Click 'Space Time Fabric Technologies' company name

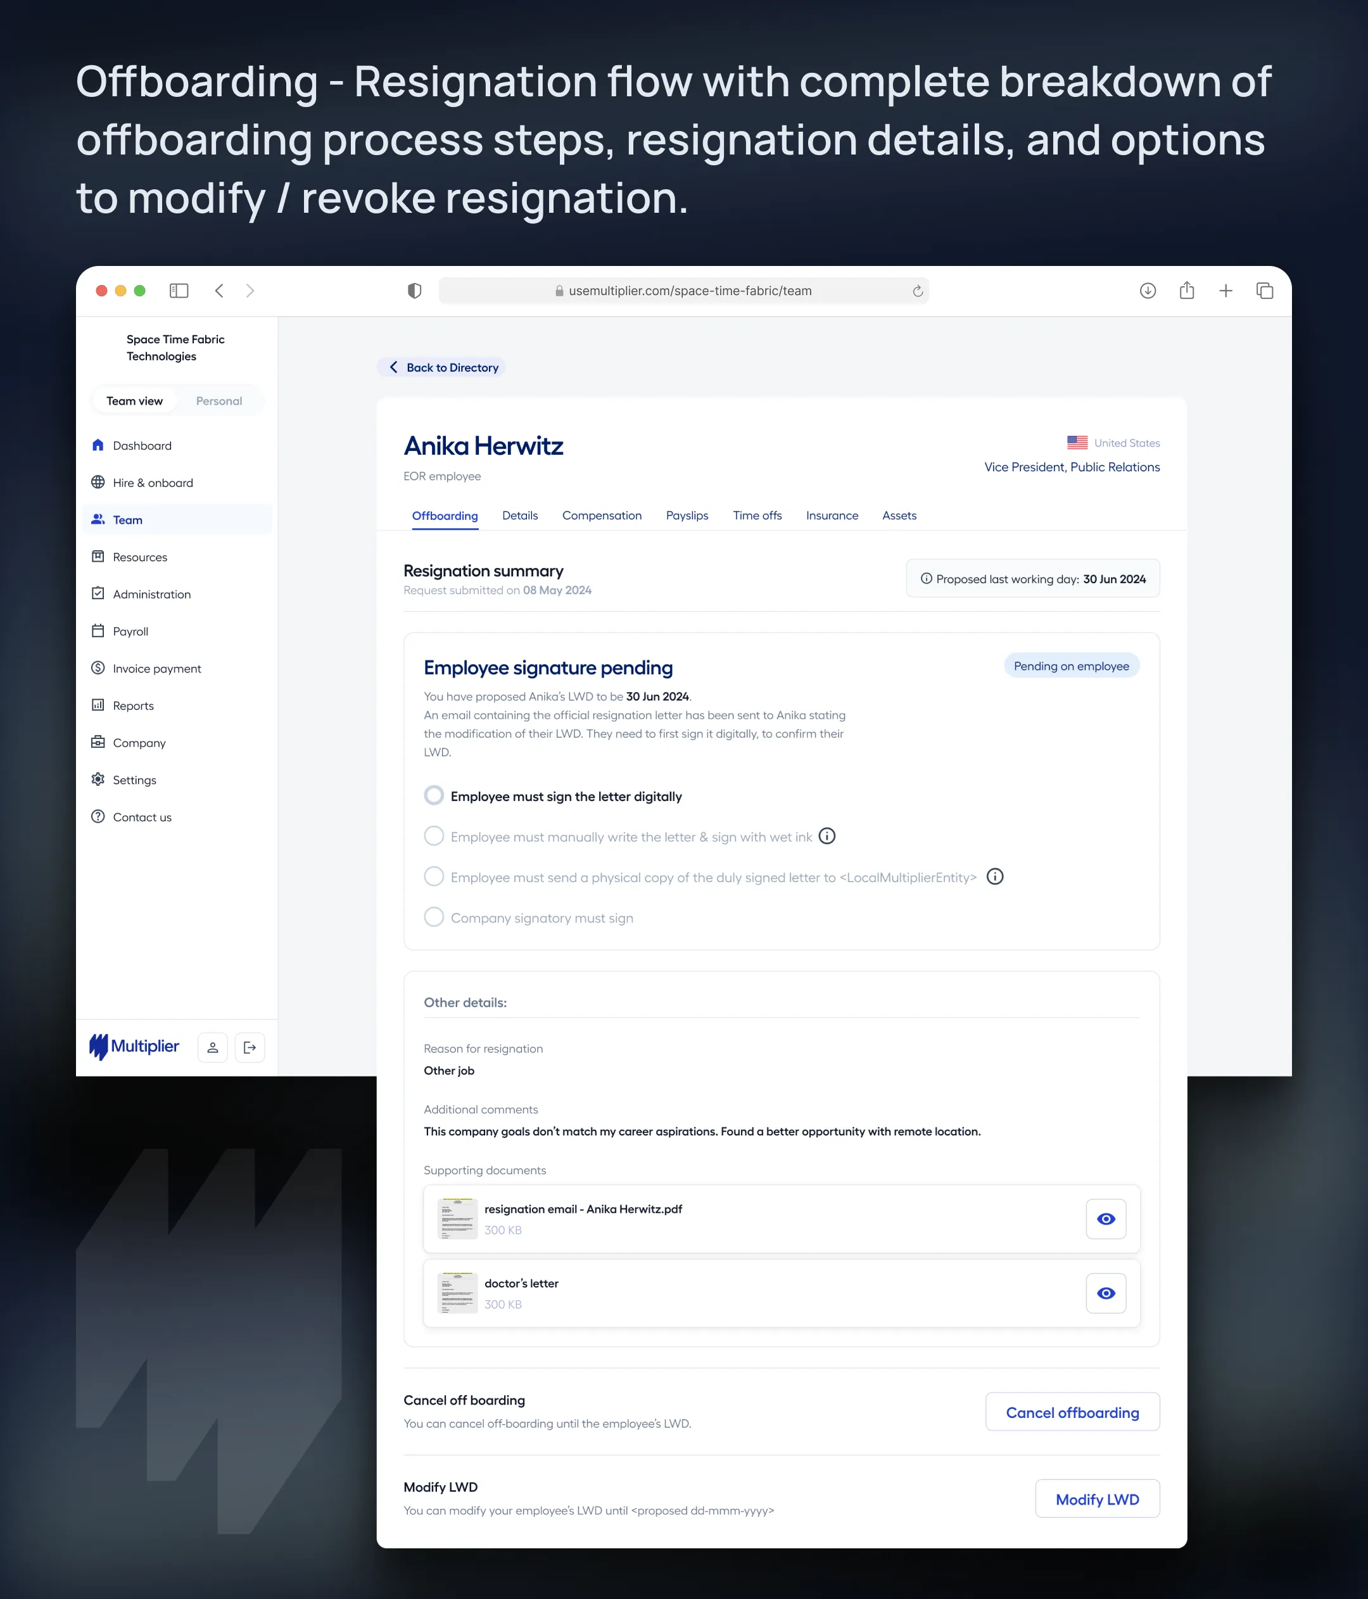175,347
